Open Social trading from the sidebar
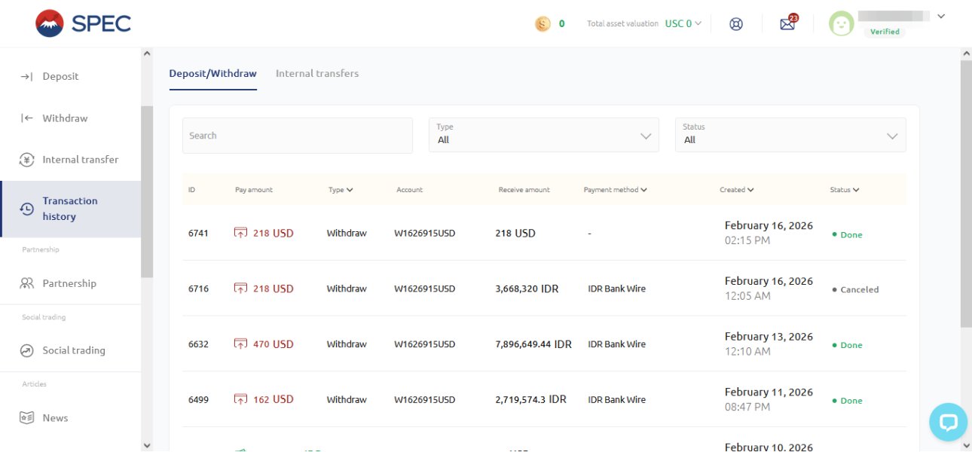Viewport: 972px width, 452px height. pyautogui.click(x=73, y=350)
